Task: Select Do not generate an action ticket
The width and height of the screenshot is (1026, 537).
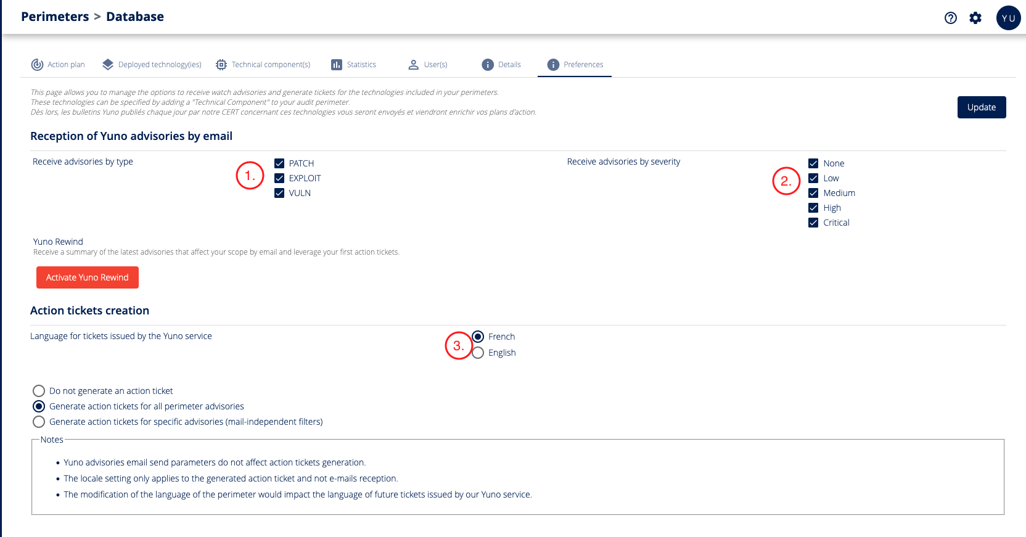Action: 39,391
